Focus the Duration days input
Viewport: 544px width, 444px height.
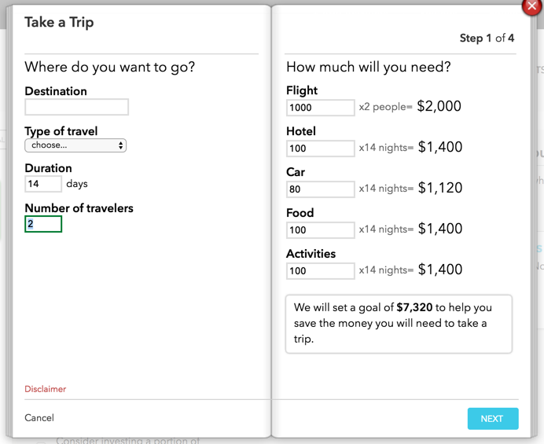(43, 184)
